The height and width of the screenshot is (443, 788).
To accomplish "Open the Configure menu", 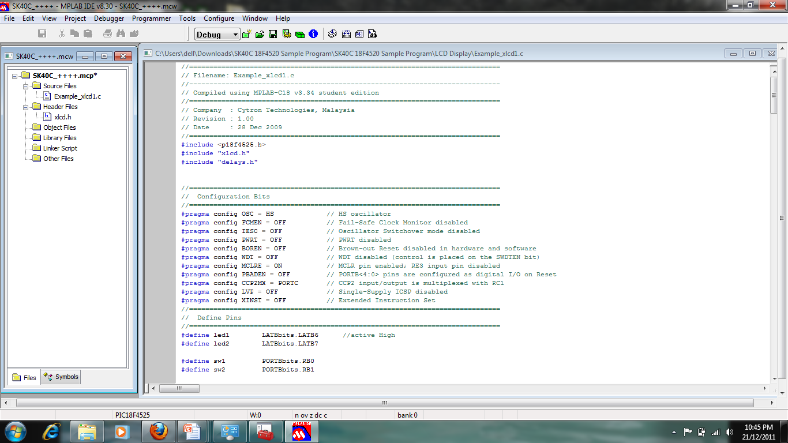I will point(219,18).
